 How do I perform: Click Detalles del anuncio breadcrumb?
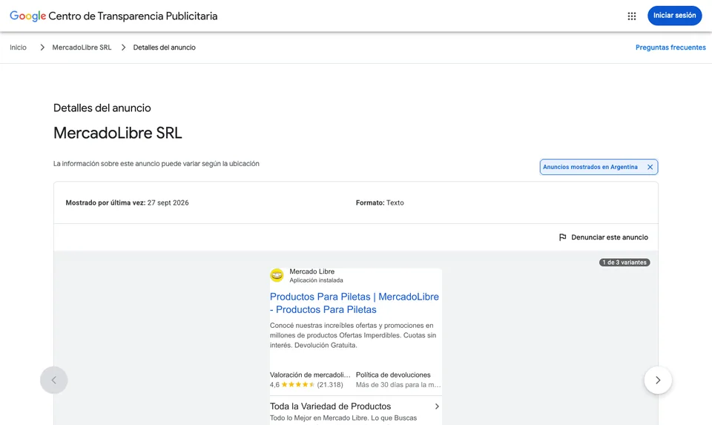click(x=165, y=47)
